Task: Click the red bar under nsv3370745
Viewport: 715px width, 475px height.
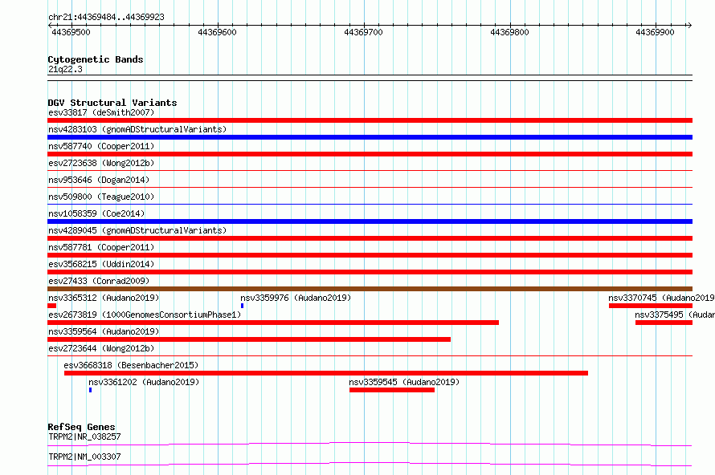Action: click(x=651, y=306)
